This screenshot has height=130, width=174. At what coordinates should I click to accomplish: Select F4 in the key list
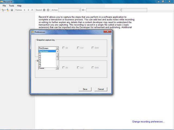[47, 60]
